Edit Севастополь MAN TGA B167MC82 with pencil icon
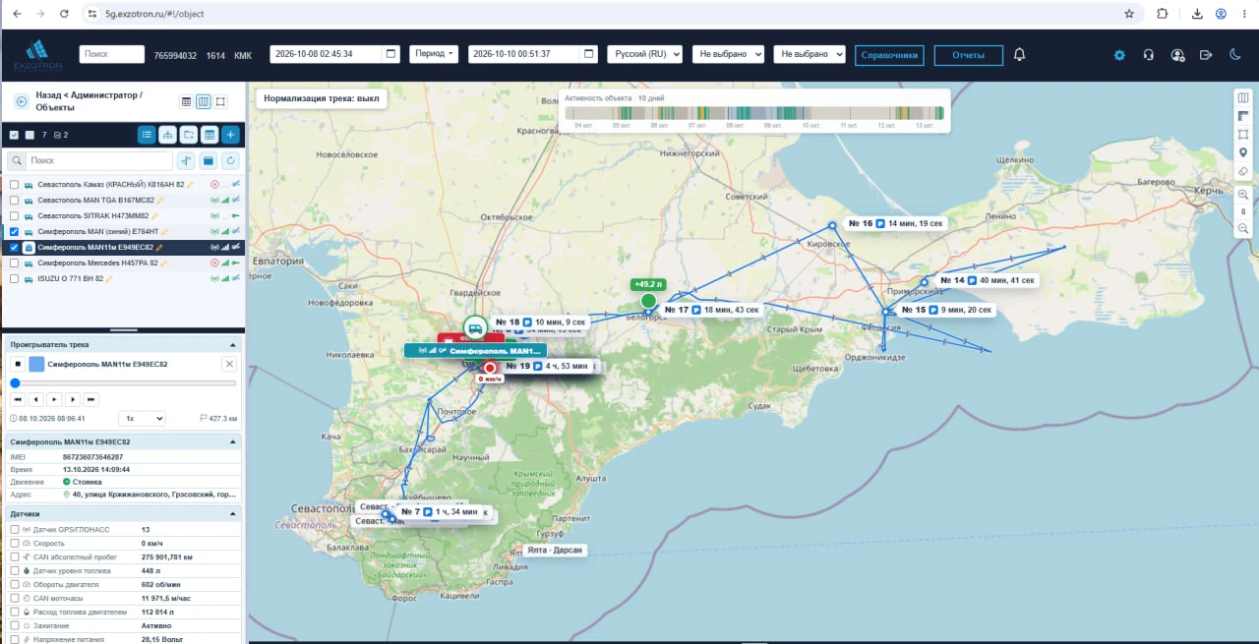Image resolution: width=1259 pixels, height=644 pixels. coord(159,201)
